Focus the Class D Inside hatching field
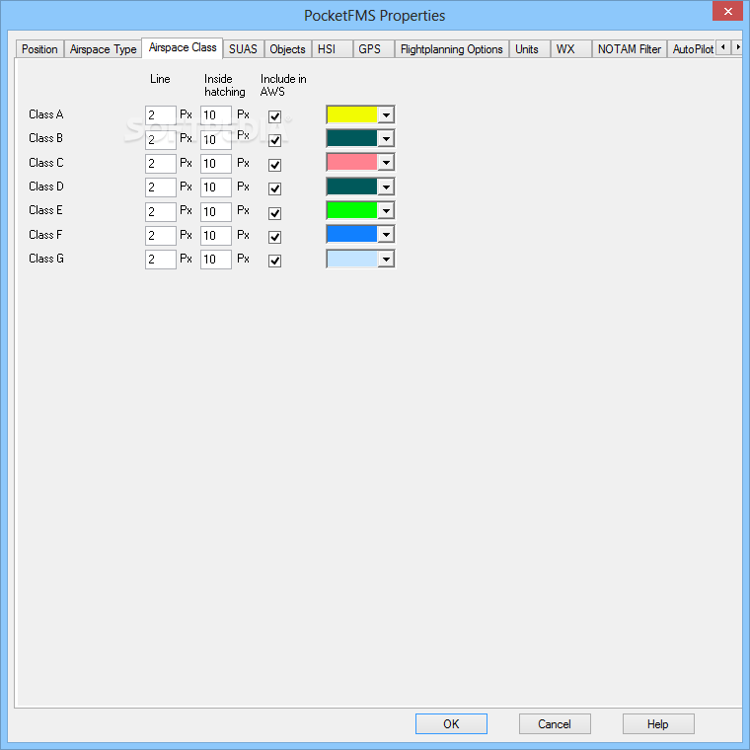Image resolution: width=750 pixels, height=750 pixels. (x=216, y=187)
